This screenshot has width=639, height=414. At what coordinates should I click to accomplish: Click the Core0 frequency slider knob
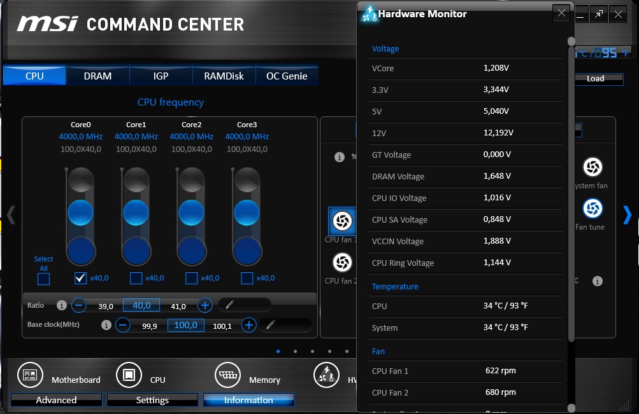coord(80,212)
